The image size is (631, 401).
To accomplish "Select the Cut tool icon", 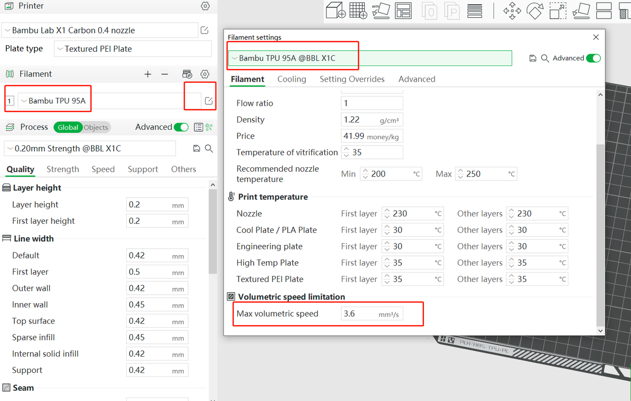I will [x=604, y=10].
